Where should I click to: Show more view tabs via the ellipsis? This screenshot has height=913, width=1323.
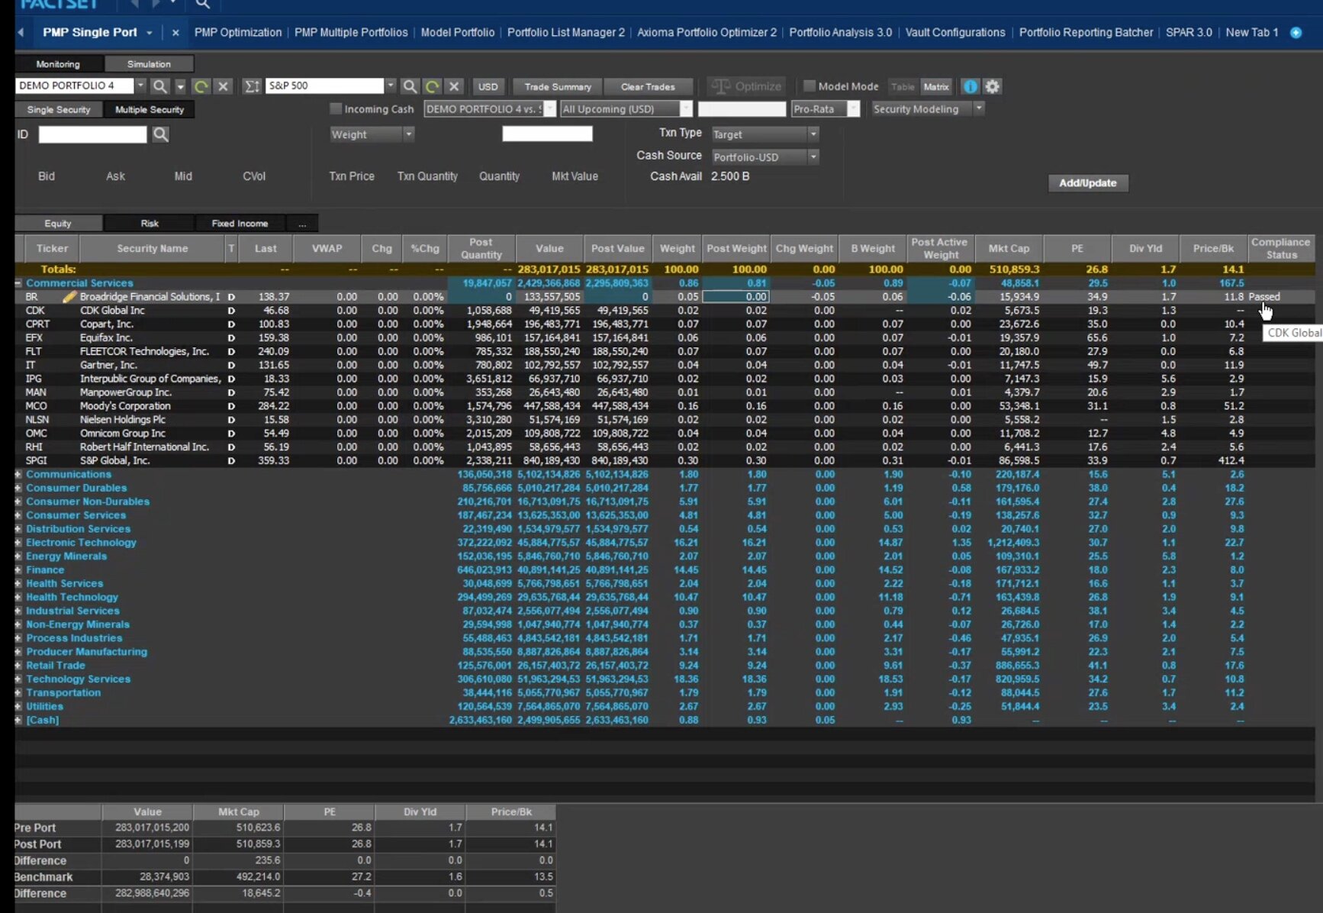[x=302, y=224]
